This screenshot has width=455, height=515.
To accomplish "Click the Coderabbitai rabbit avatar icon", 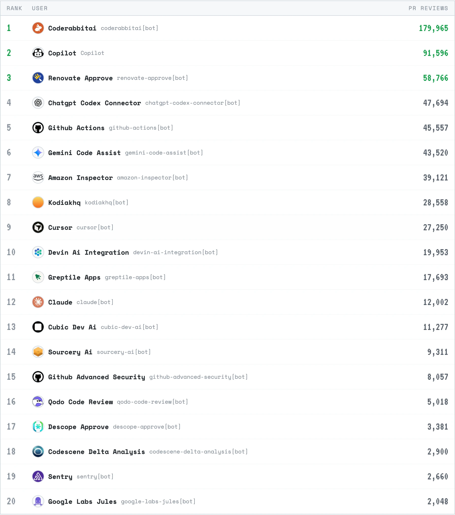I will tap(38, 28).
